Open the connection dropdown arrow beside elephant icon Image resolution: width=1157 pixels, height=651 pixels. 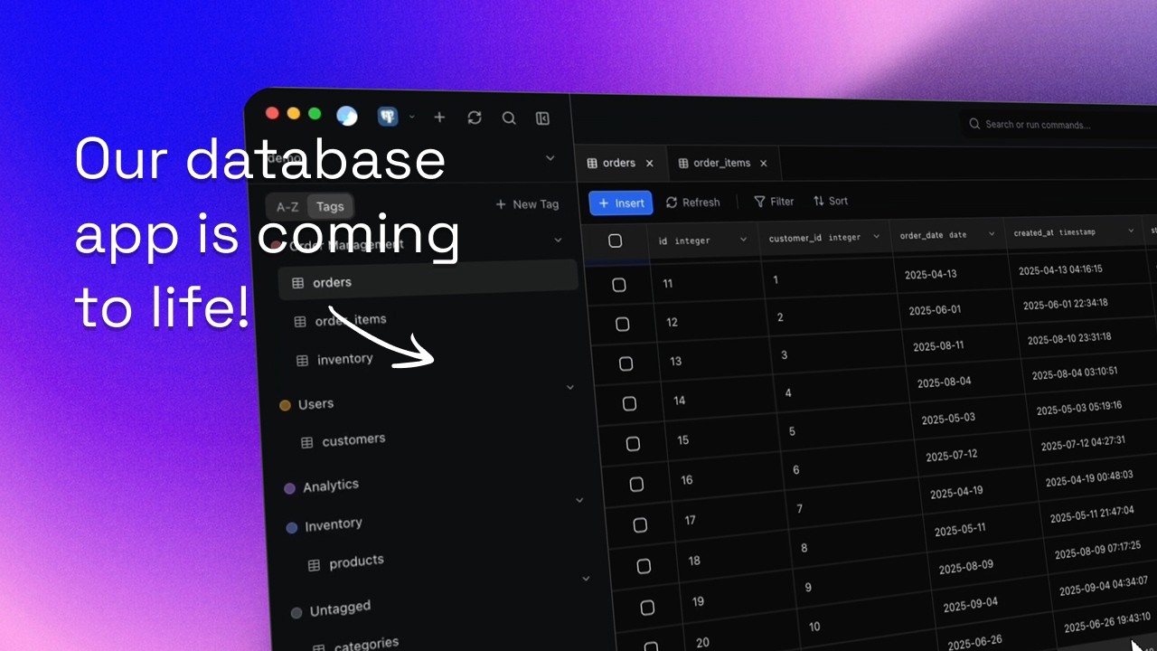coord(412,117)
